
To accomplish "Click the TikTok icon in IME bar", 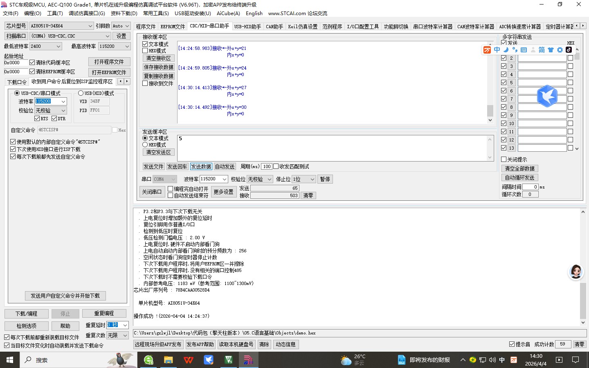I will point(569,50).
